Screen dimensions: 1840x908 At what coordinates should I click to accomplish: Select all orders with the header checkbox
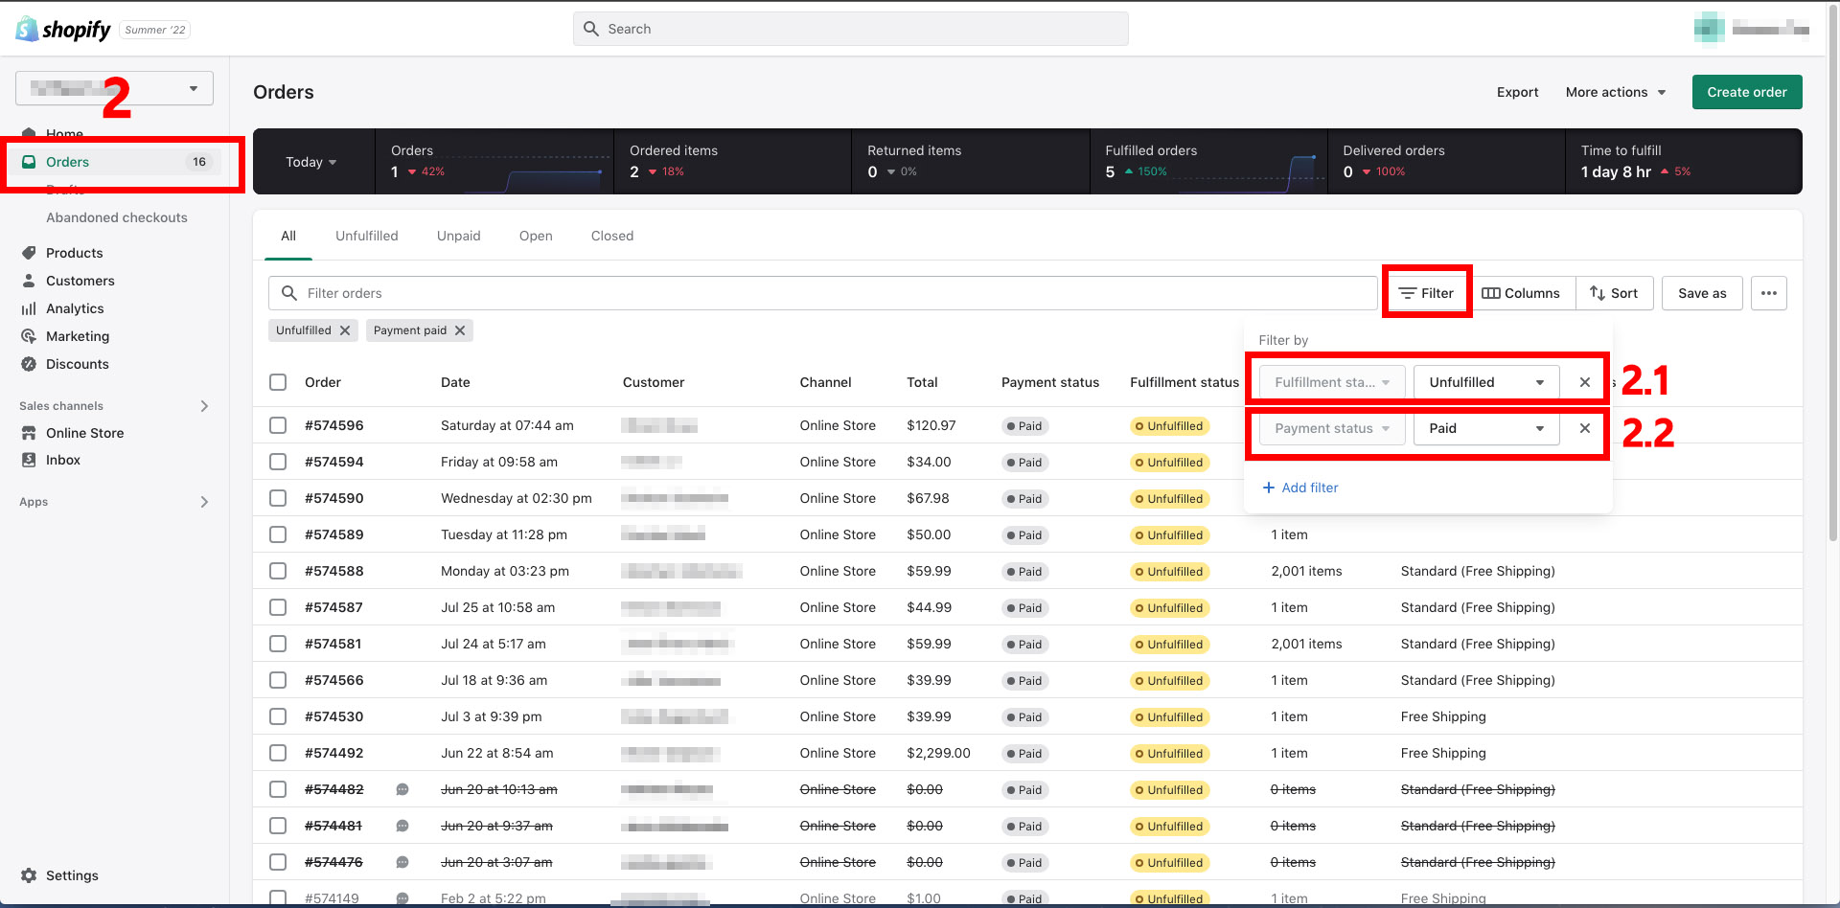pos(277,381)
